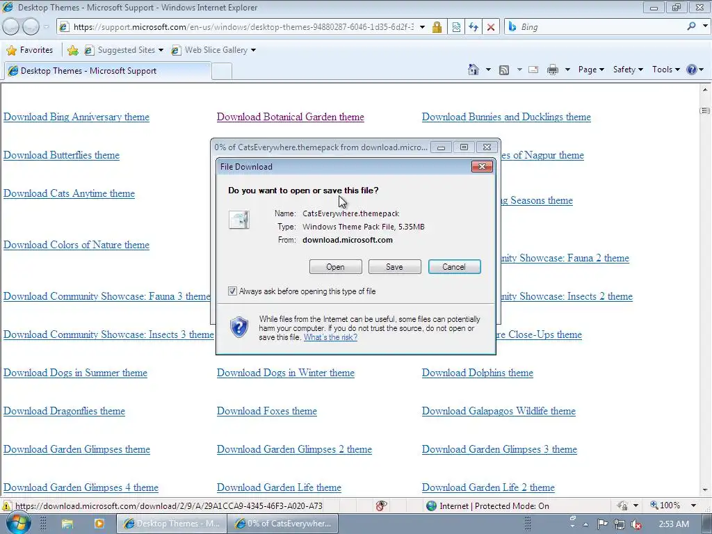Click the Windows Start orb
The image size is (712, 534).
click(19, 523)
